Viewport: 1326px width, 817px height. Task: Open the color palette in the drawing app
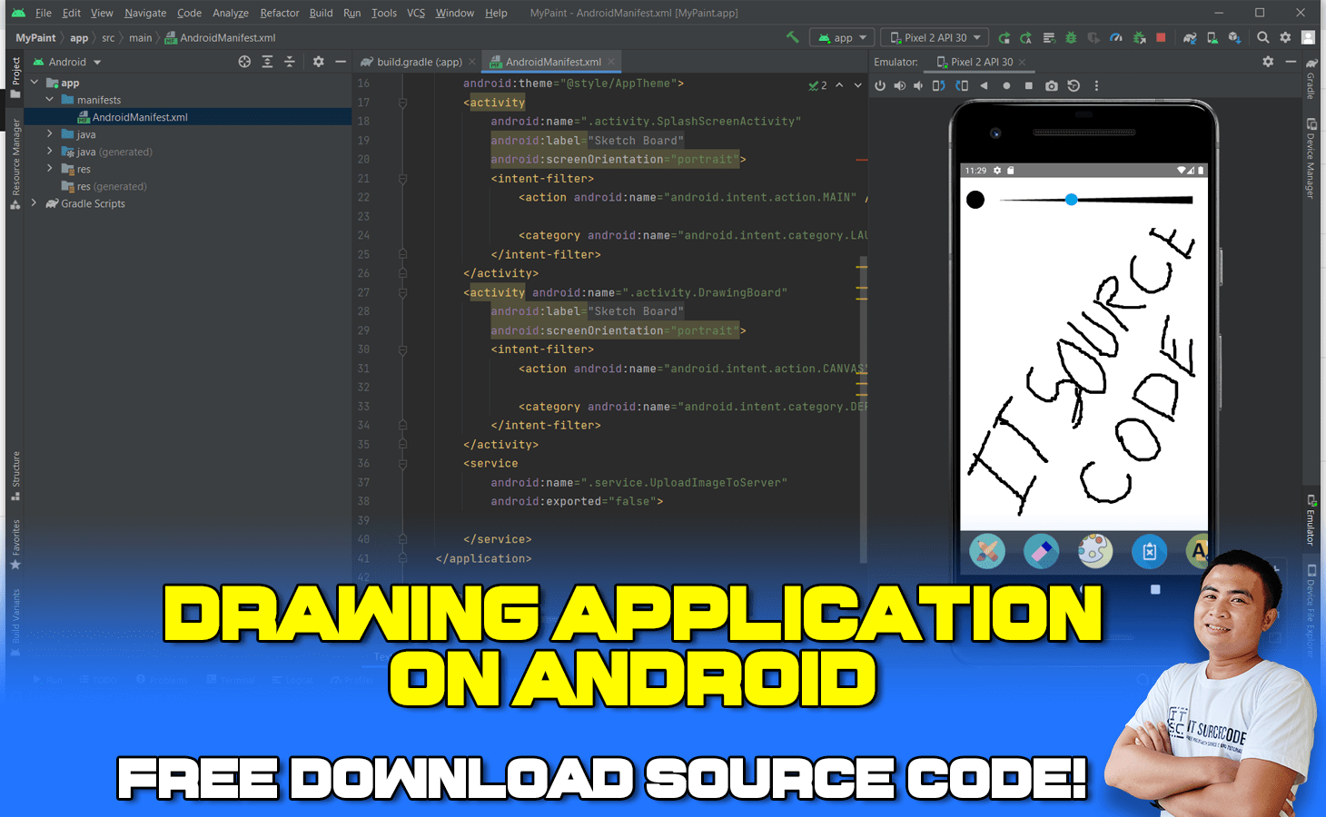[x=1094, y=551]
